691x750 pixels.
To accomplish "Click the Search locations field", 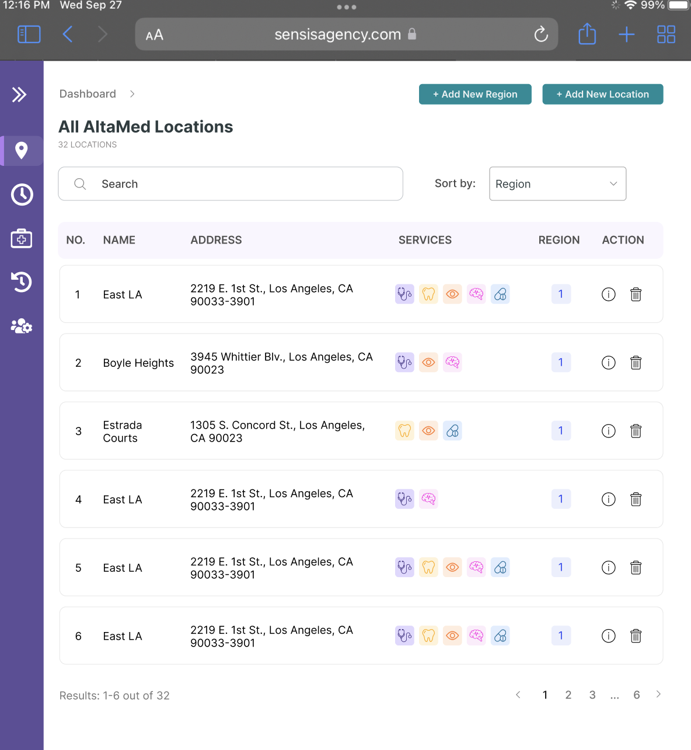I will coord(231,184).
